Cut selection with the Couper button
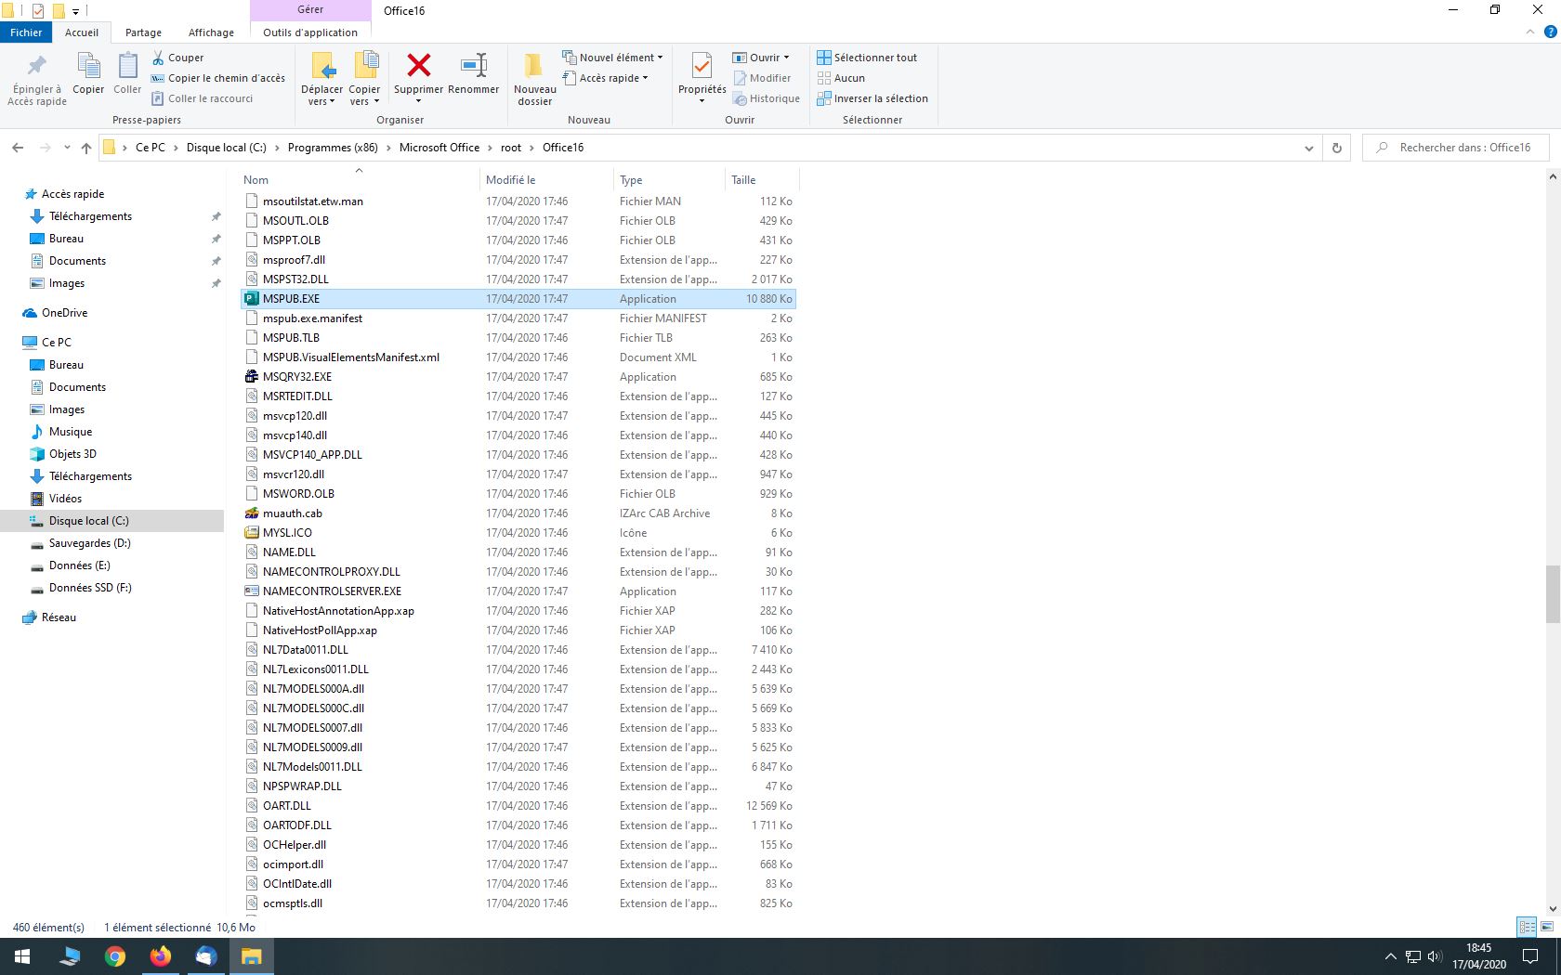The image size is (1561, 975). point(177,58)
